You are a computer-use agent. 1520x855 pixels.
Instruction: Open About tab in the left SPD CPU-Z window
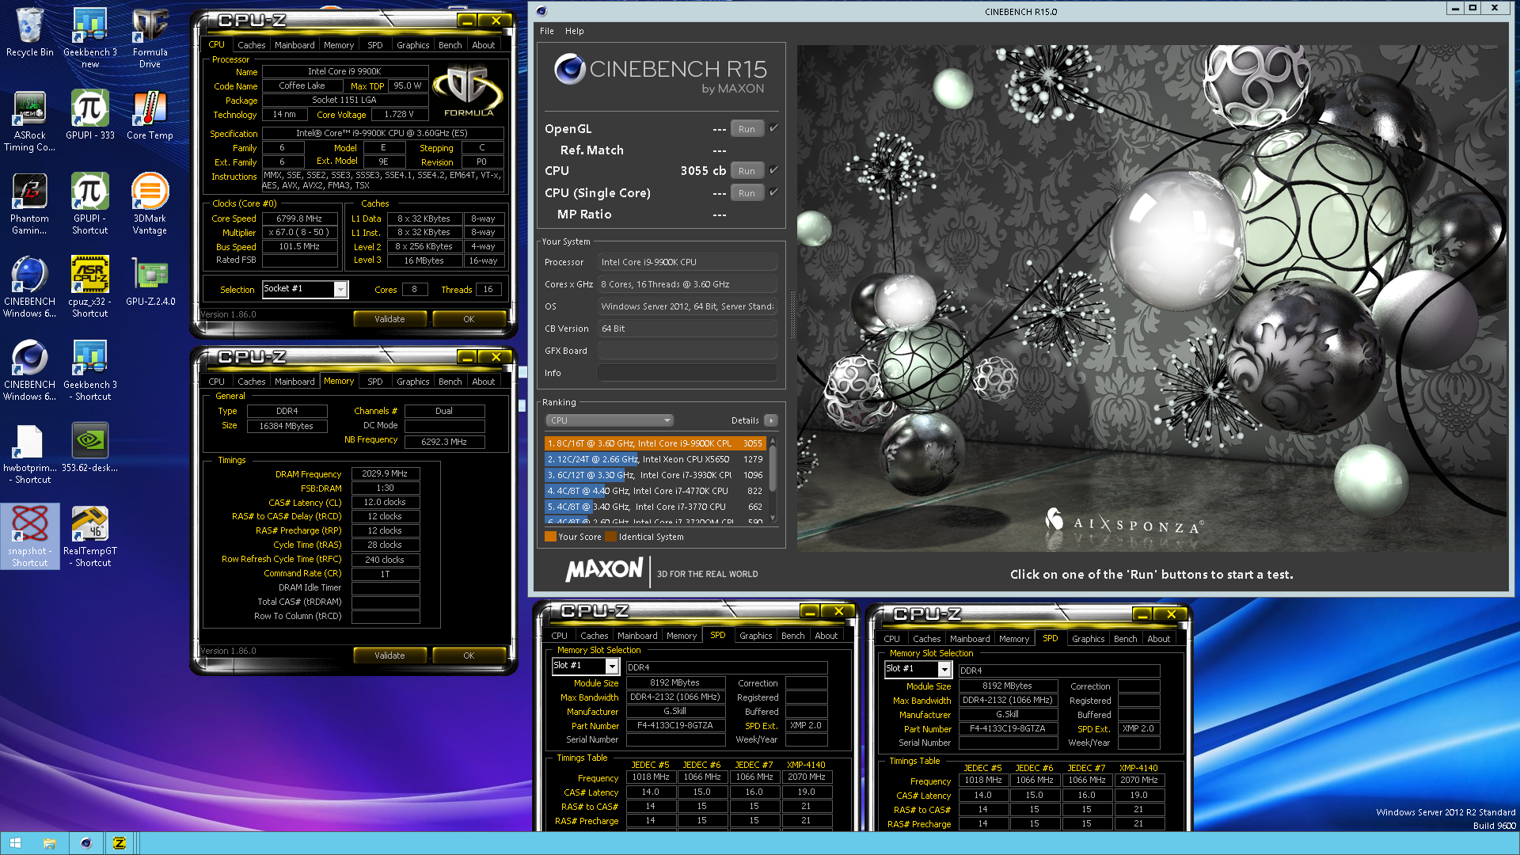point(826,636)
